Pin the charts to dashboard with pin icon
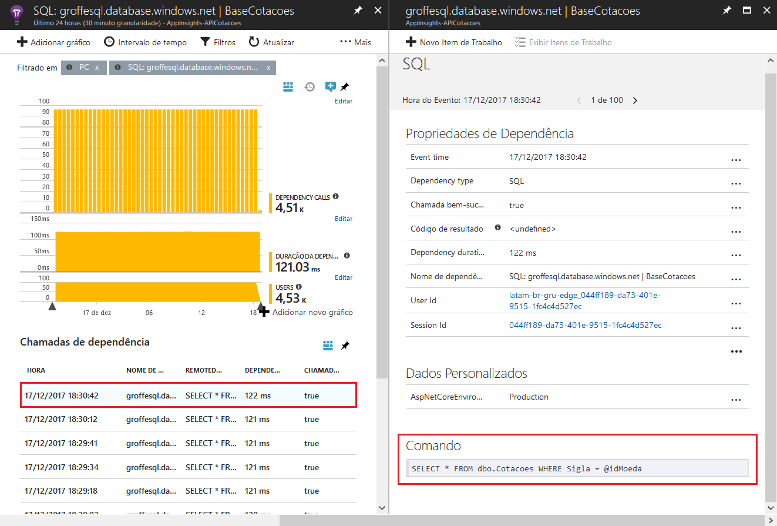Screen dimensions: 777x526 click(345, 86)
